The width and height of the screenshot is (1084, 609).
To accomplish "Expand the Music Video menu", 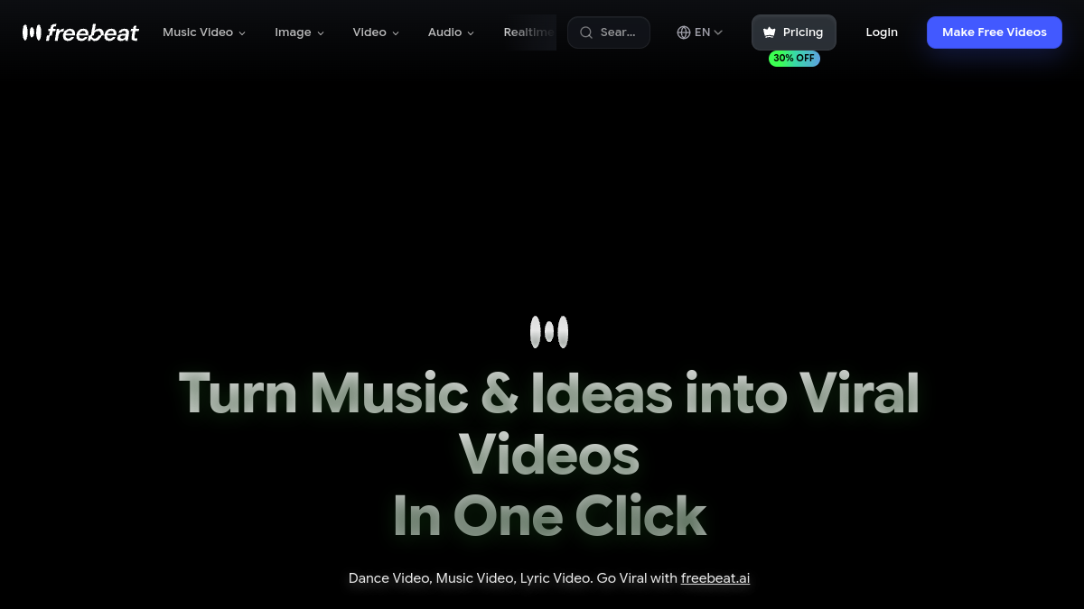I will tap(204, 32).
